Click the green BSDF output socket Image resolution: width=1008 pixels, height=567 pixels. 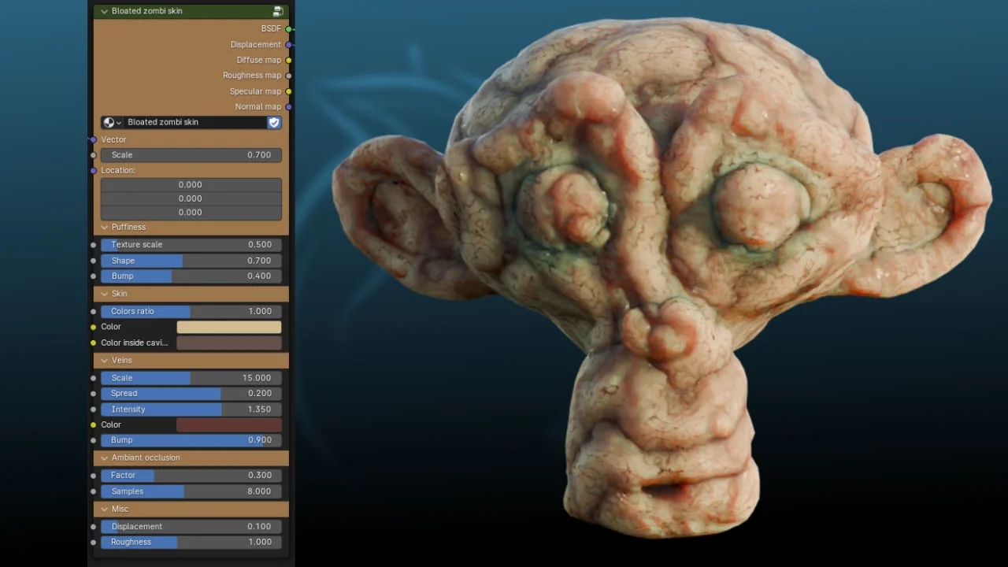[289, 28]
